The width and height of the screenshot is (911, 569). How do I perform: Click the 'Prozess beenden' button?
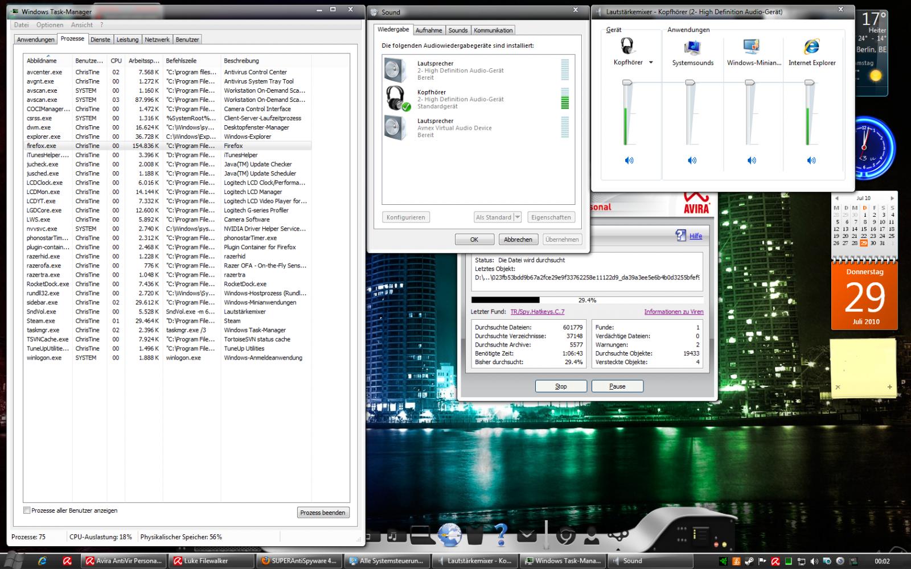(323, 513)
